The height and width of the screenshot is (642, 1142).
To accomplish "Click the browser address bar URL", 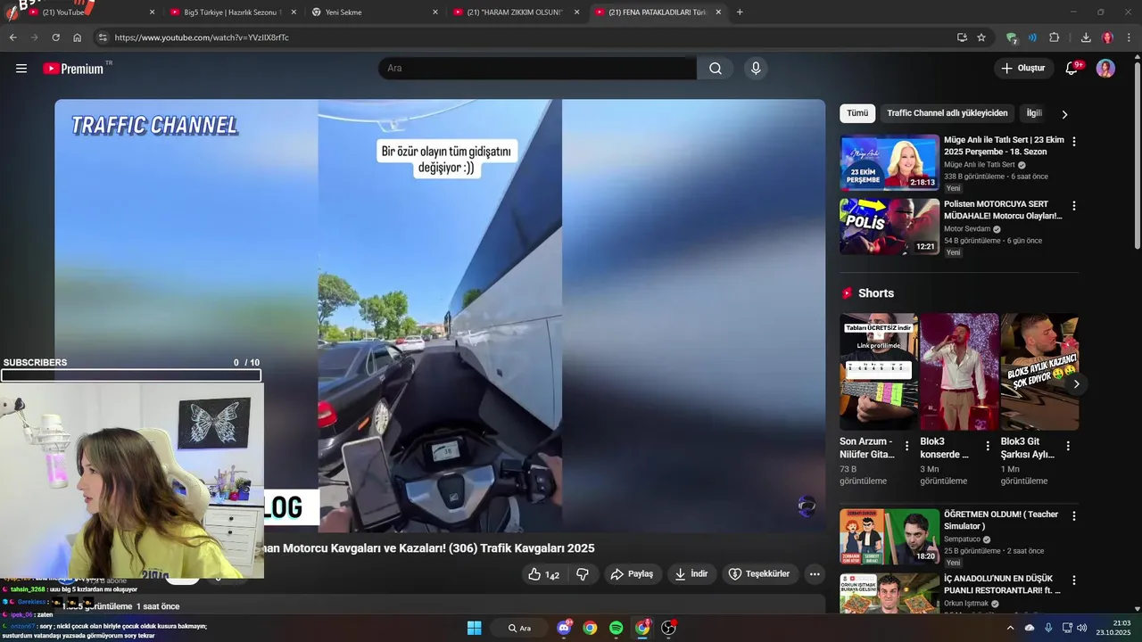I will coord(202,37).
